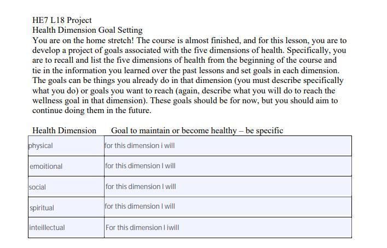Focus the goal field beside 'spiritual'

pyautogui.click(x=227, y=207)
